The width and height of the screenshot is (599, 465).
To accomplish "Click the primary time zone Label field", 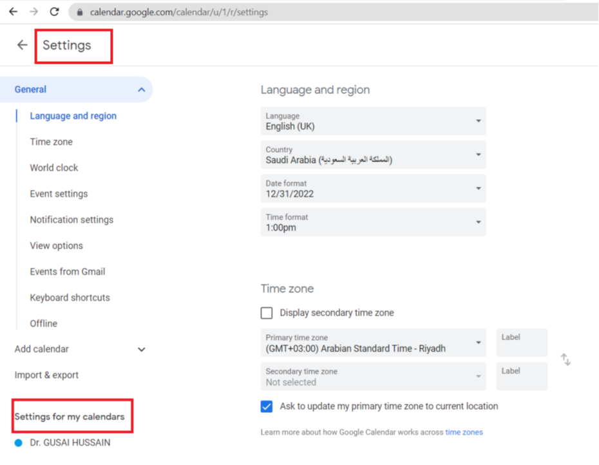I will click(x=522, y=343).
